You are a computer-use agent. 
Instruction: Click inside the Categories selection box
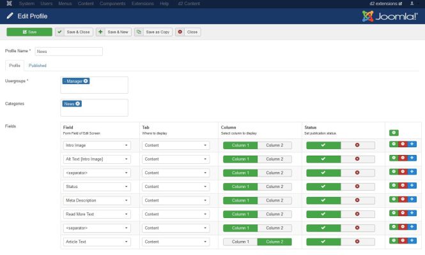[x=95, y=108]
